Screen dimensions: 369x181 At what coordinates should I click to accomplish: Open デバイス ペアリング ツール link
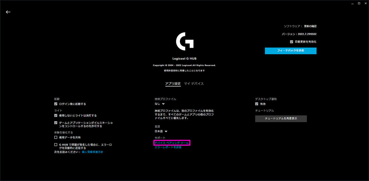pyautogui.click(x=172, y=143)
